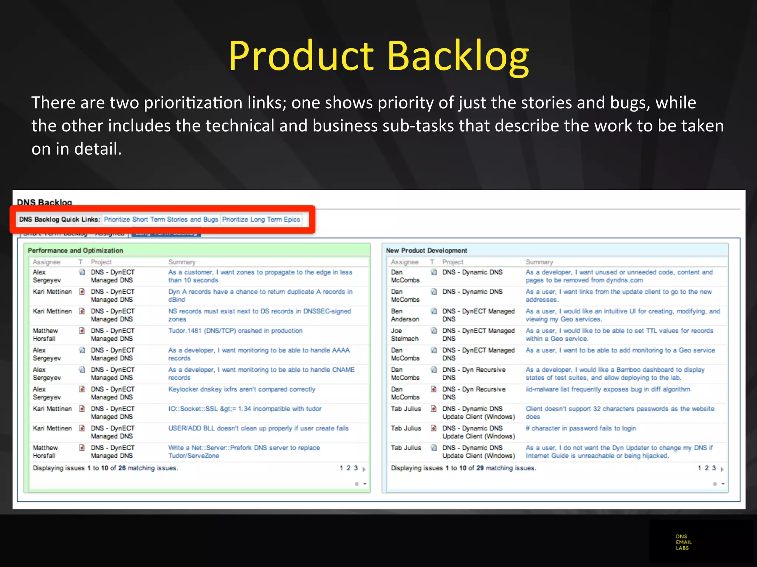Image resolution: width=757 pixels, height=567 pixels.
Task: Sort by Project in New Product Development table
Action: pyautogui.click(x=453, y=262)
